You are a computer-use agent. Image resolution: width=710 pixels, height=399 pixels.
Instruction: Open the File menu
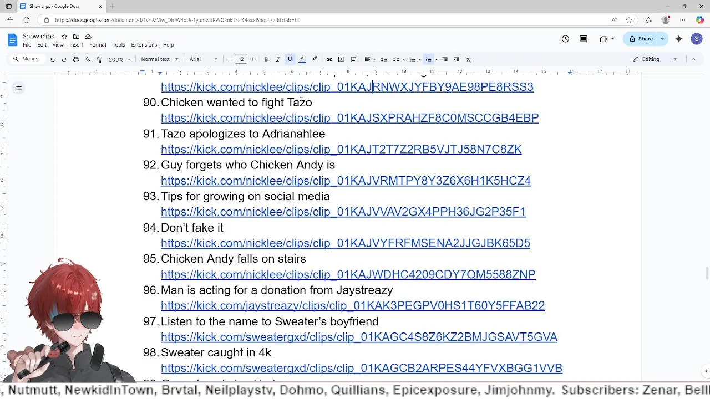(x=27, y=45)
